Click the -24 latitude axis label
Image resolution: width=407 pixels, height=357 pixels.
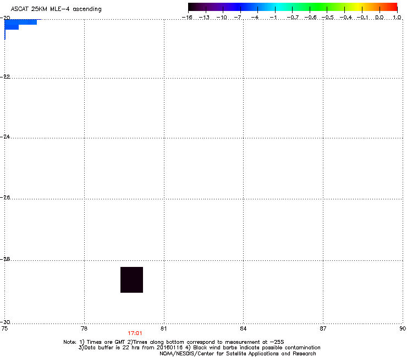click(5, 136)
